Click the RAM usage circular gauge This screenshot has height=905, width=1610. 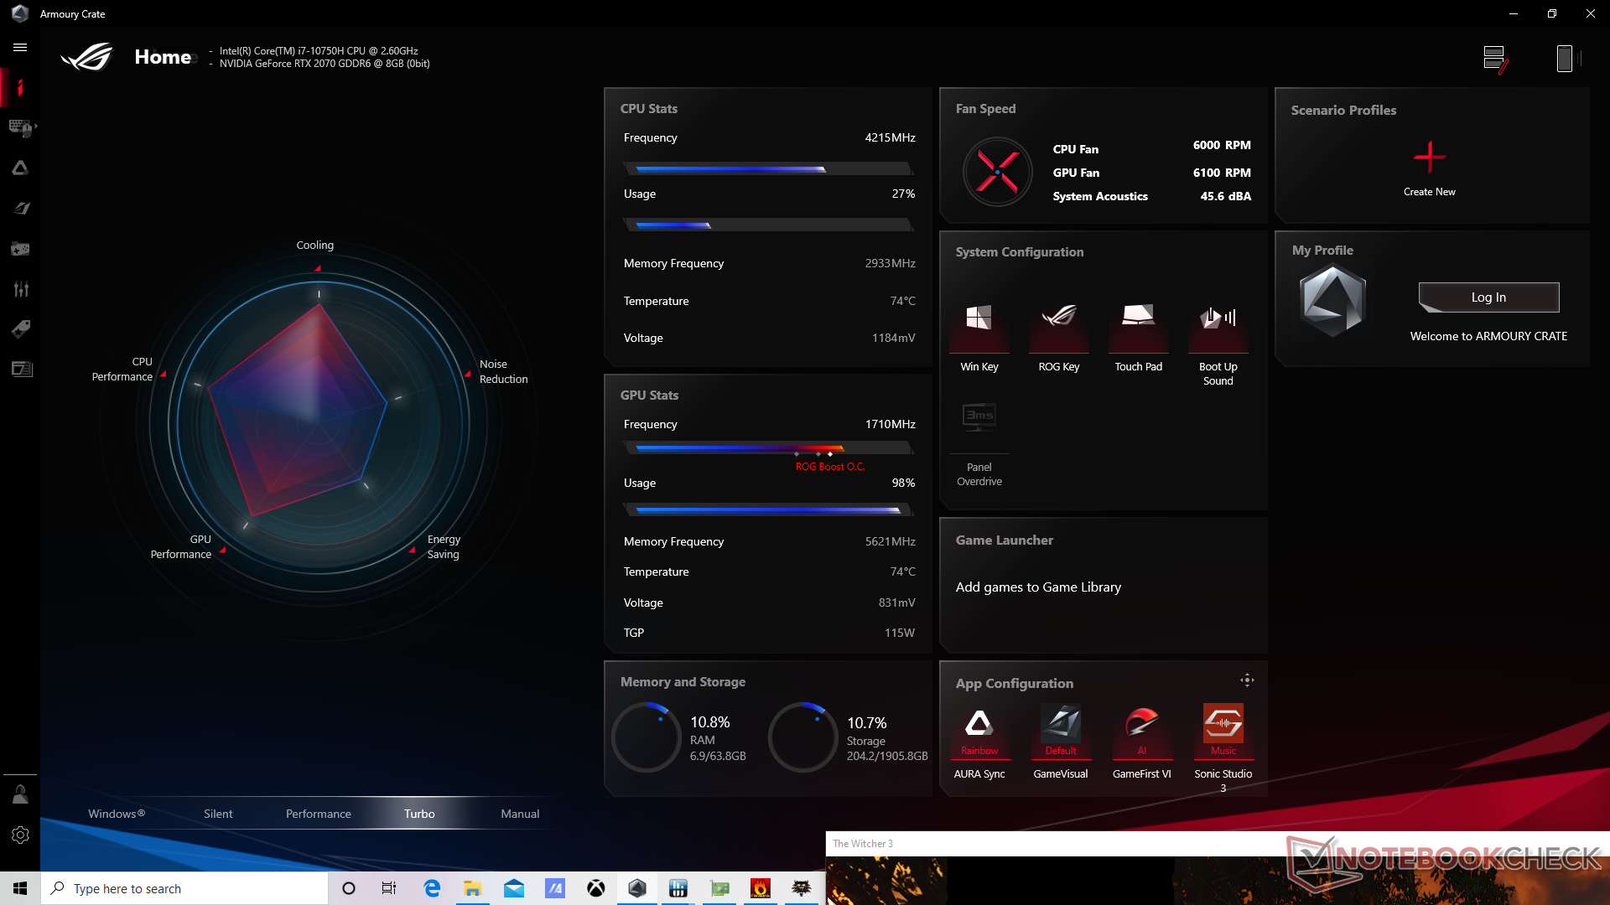coord(646,737)
